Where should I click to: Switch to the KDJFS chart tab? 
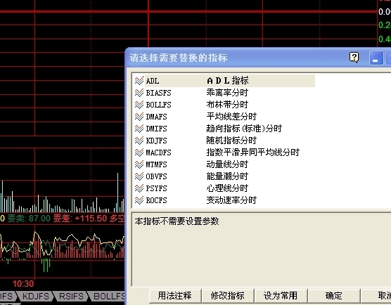point(36,297)
